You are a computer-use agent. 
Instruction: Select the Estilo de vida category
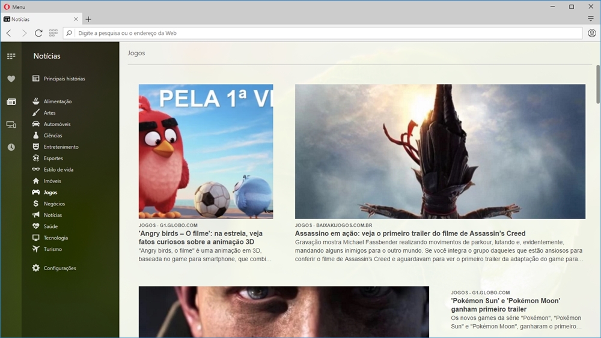click(53, 169)
